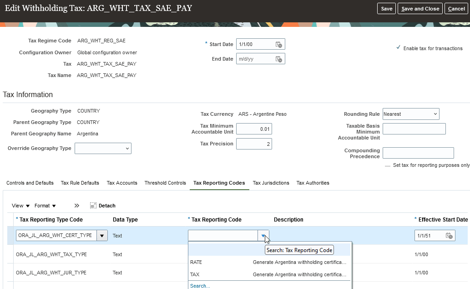Toggle the Enable tax for transactions checkbox
This screenshot has width=470, height=289.
click(399, 47)
